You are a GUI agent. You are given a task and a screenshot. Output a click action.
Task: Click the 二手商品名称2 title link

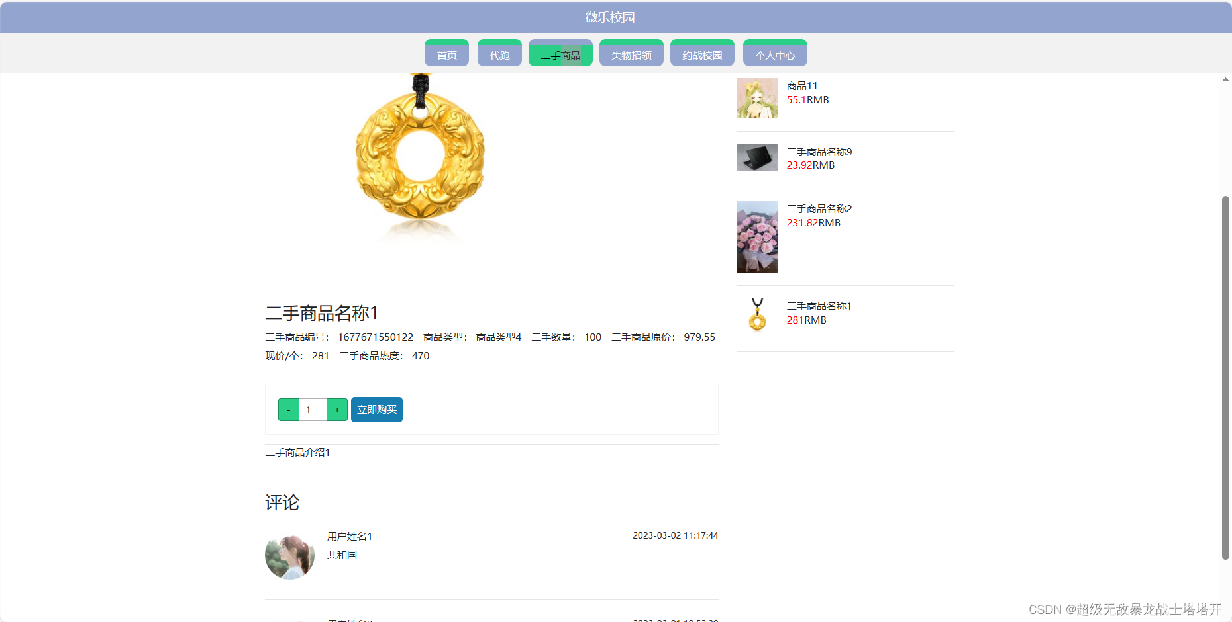[x=819, y=208]
